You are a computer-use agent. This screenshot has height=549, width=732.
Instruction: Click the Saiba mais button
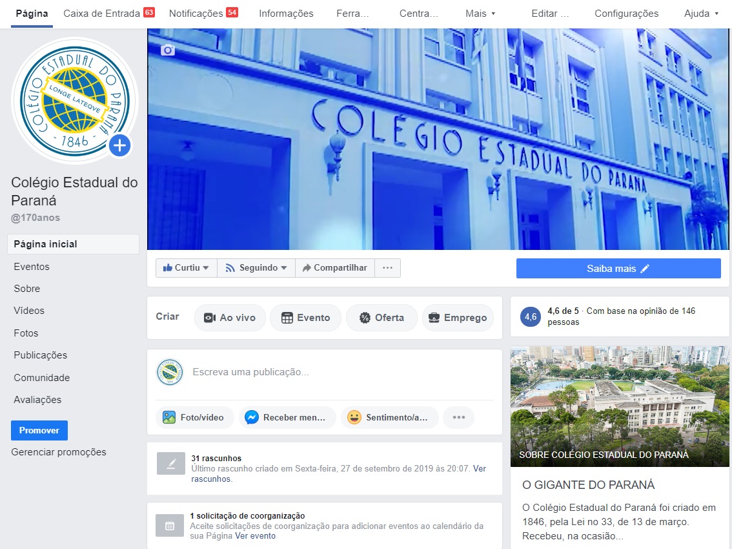(618, 268)
